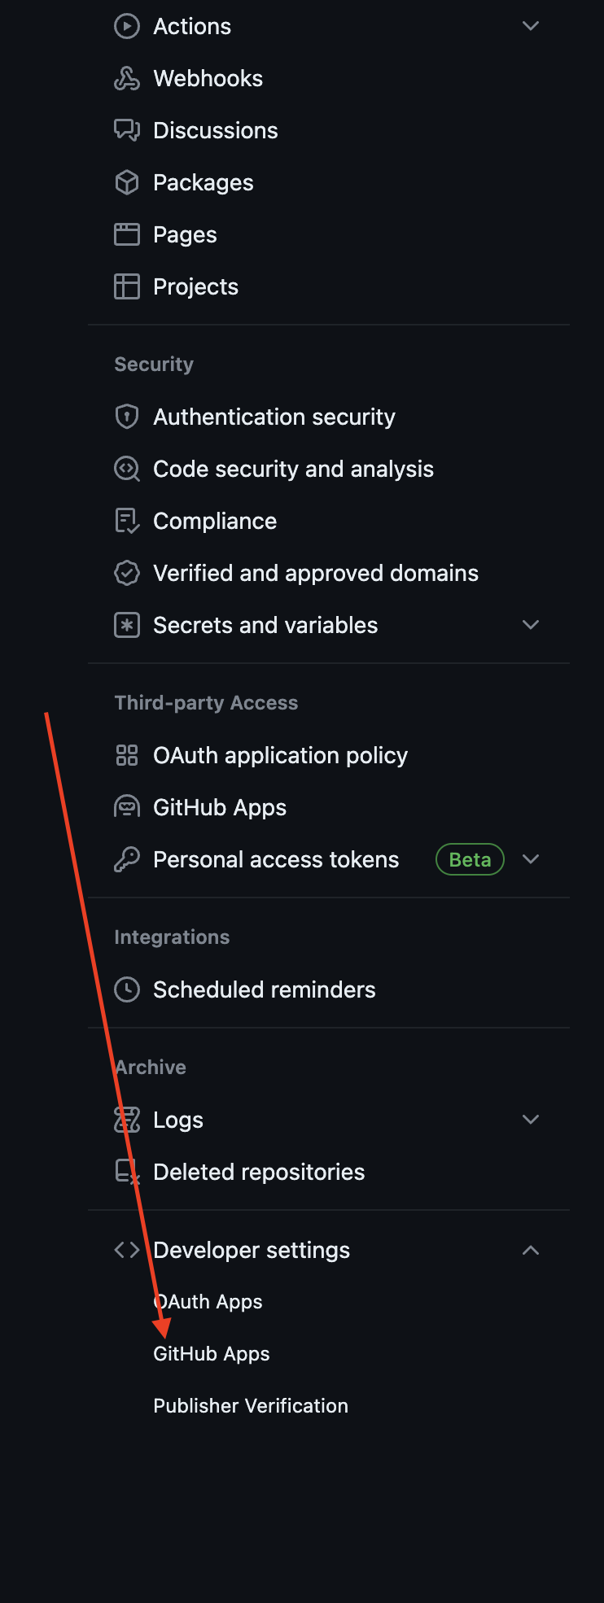The image size is (604, 1603).
Task: Click the Scheduled reminders clock icon
Action: pos(127,989)
